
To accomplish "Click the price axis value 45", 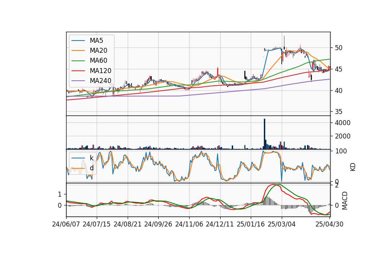I will (339, 69).
